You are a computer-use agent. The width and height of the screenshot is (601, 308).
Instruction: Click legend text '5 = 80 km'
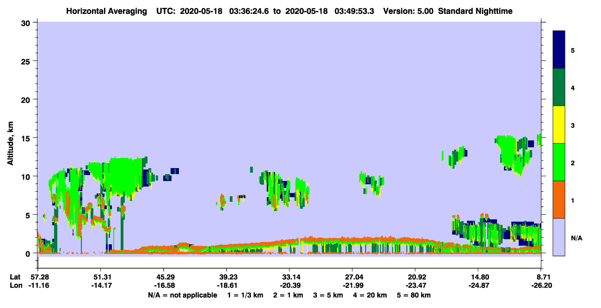tap(414, 295)
